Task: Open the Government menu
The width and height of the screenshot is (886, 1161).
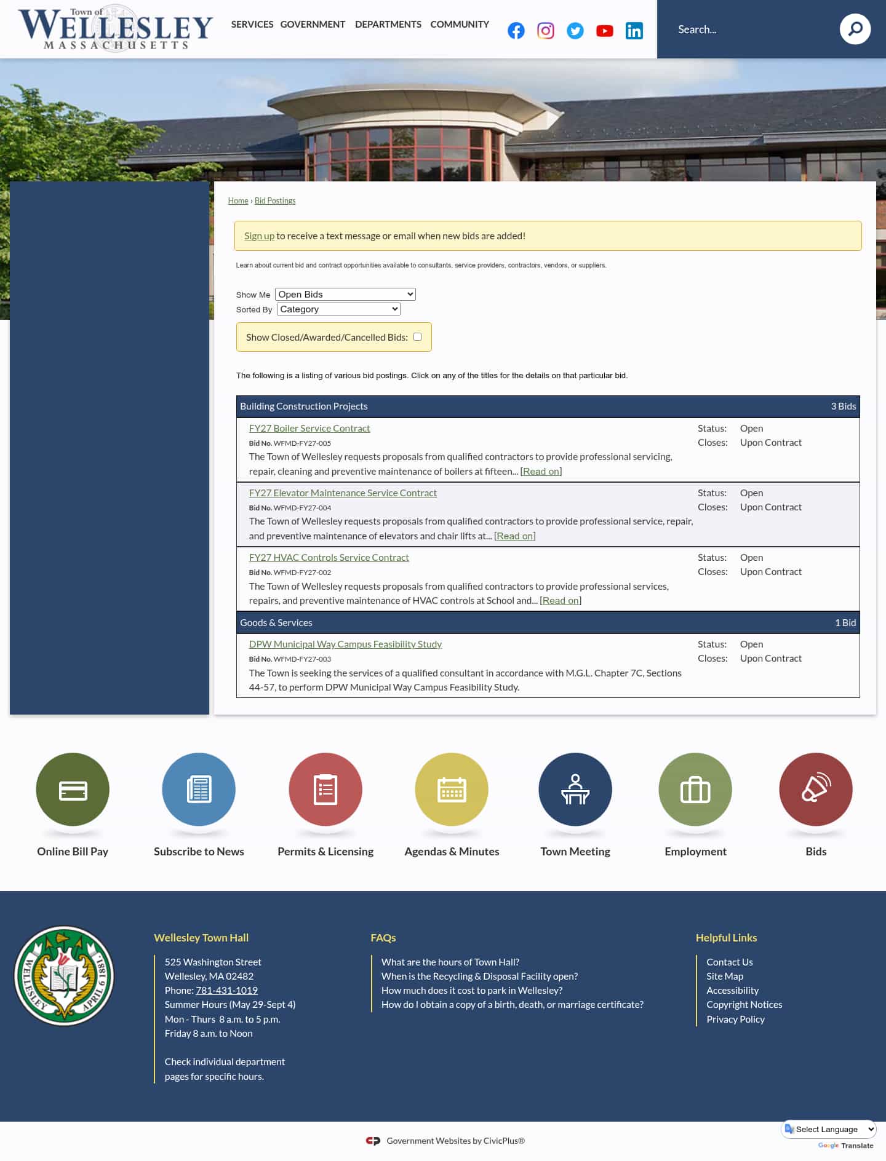Action: point(313,24)
